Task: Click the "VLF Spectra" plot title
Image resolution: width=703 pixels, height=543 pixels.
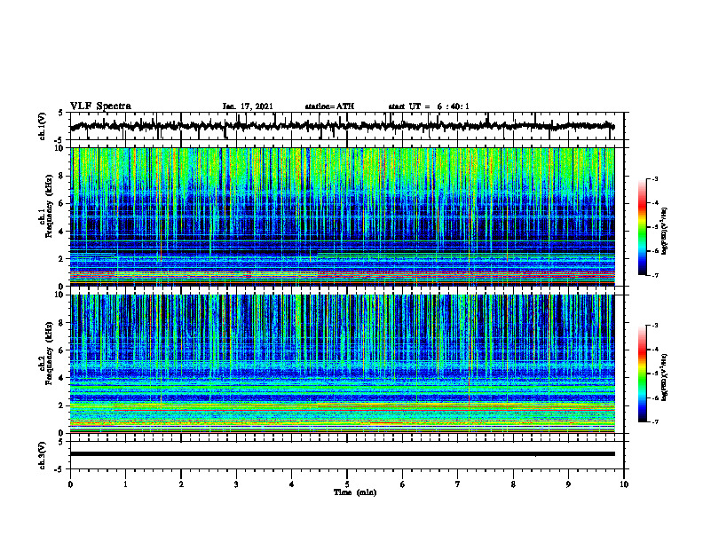Action: (x=100, y=106)
